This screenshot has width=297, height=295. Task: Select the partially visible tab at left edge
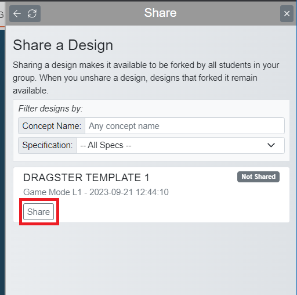tap(2, 15)
